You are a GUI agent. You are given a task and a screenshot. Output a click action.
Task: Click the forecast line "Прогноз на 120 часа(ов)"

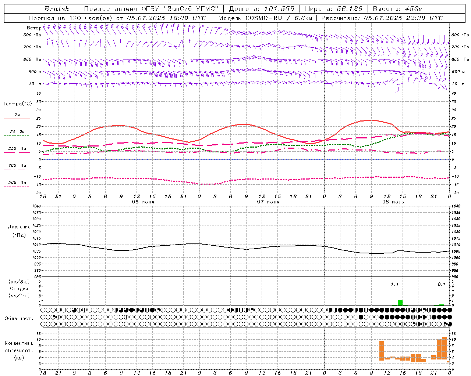click(71, 18)
